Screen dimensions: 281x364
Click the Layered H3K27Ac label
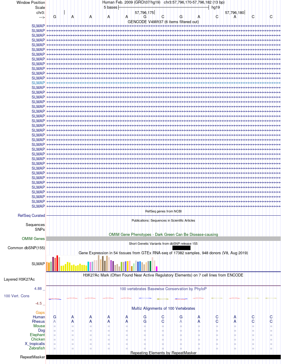click(x=19, y=279)
